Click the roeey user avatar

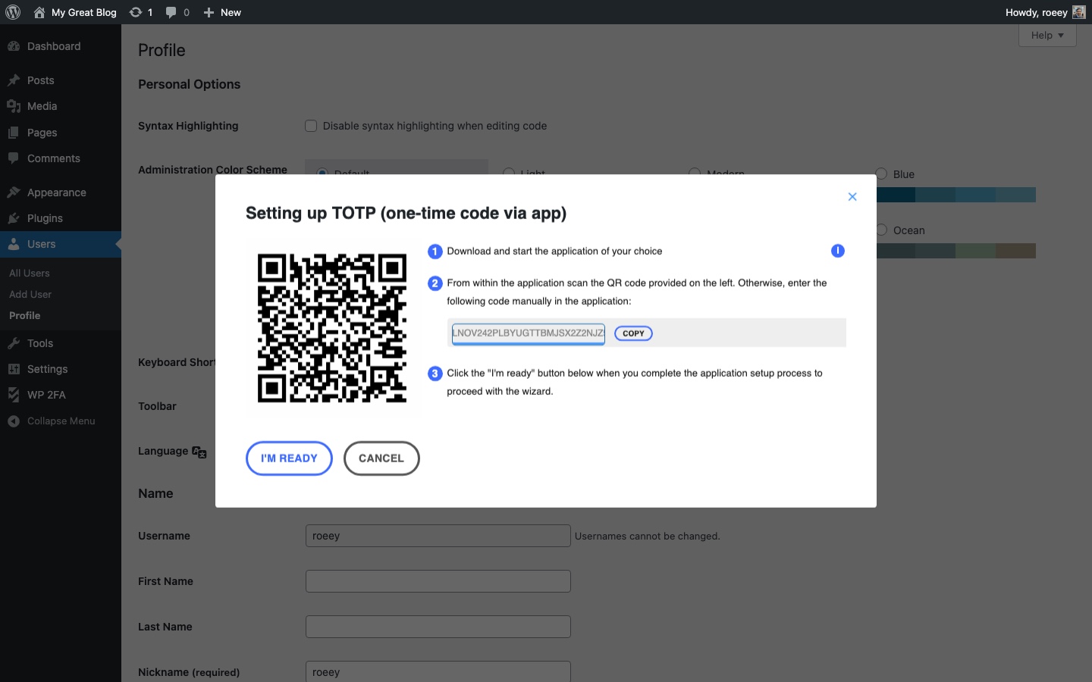pos(1079,12)
